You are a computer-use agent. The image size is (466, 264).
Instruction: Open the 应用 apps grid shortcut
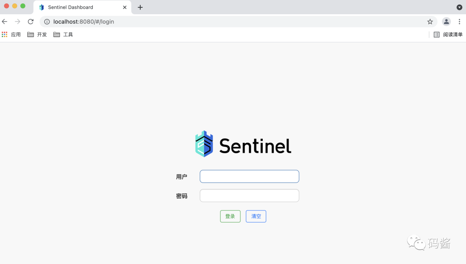click(x=11, y=35)
